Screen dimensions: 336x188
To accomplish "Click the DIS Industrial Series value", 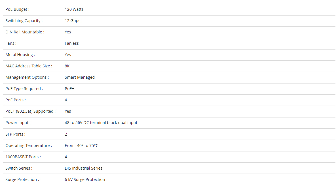I will click(84, 168).
